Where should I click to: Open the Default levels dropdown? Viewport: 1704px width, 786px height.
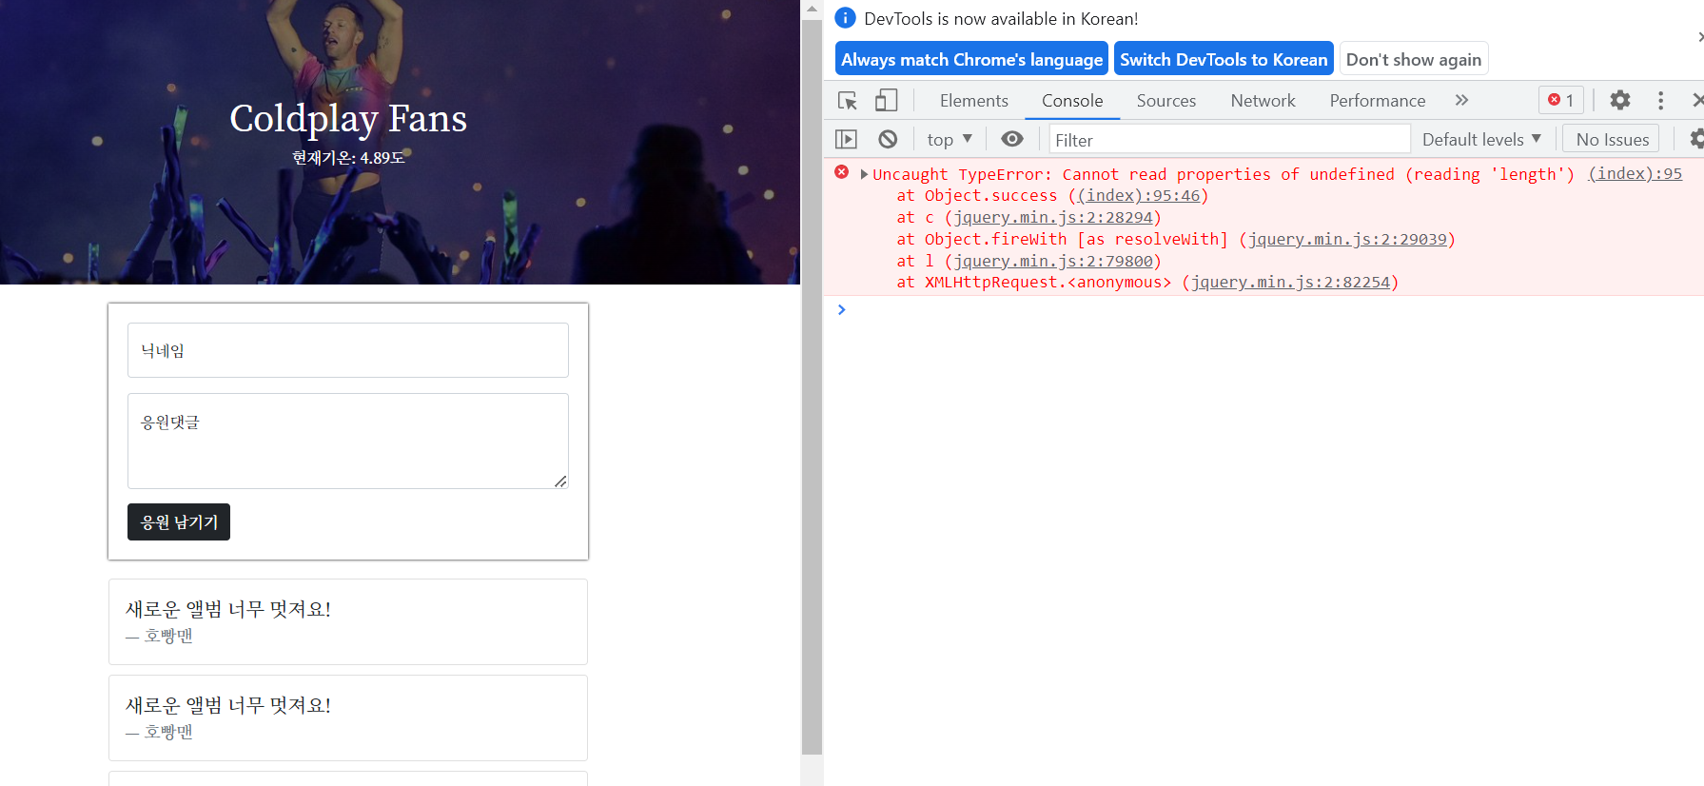pos(1481,140)
